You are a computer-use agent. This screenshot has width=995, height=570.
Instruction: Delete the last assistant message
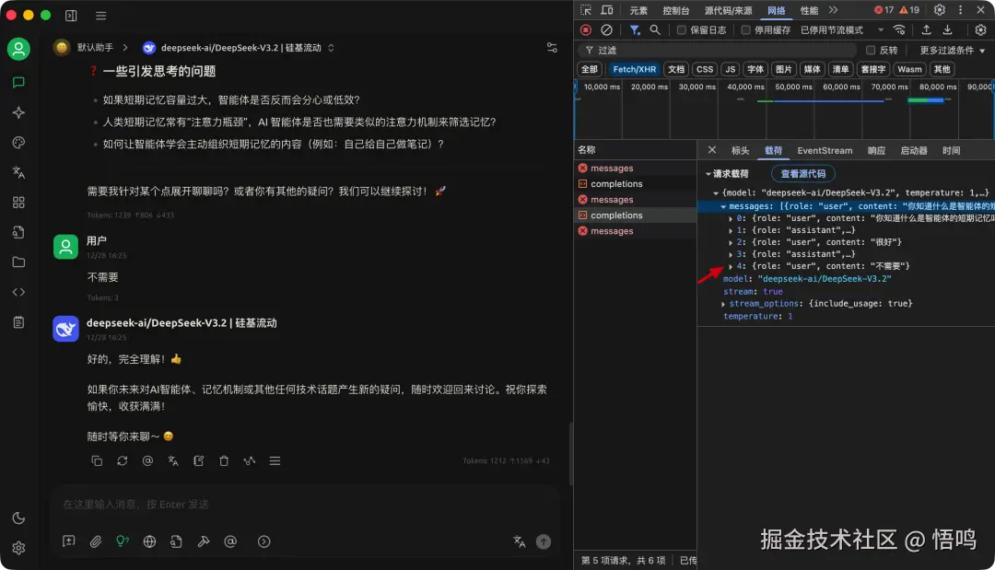(x=224, y=461)
